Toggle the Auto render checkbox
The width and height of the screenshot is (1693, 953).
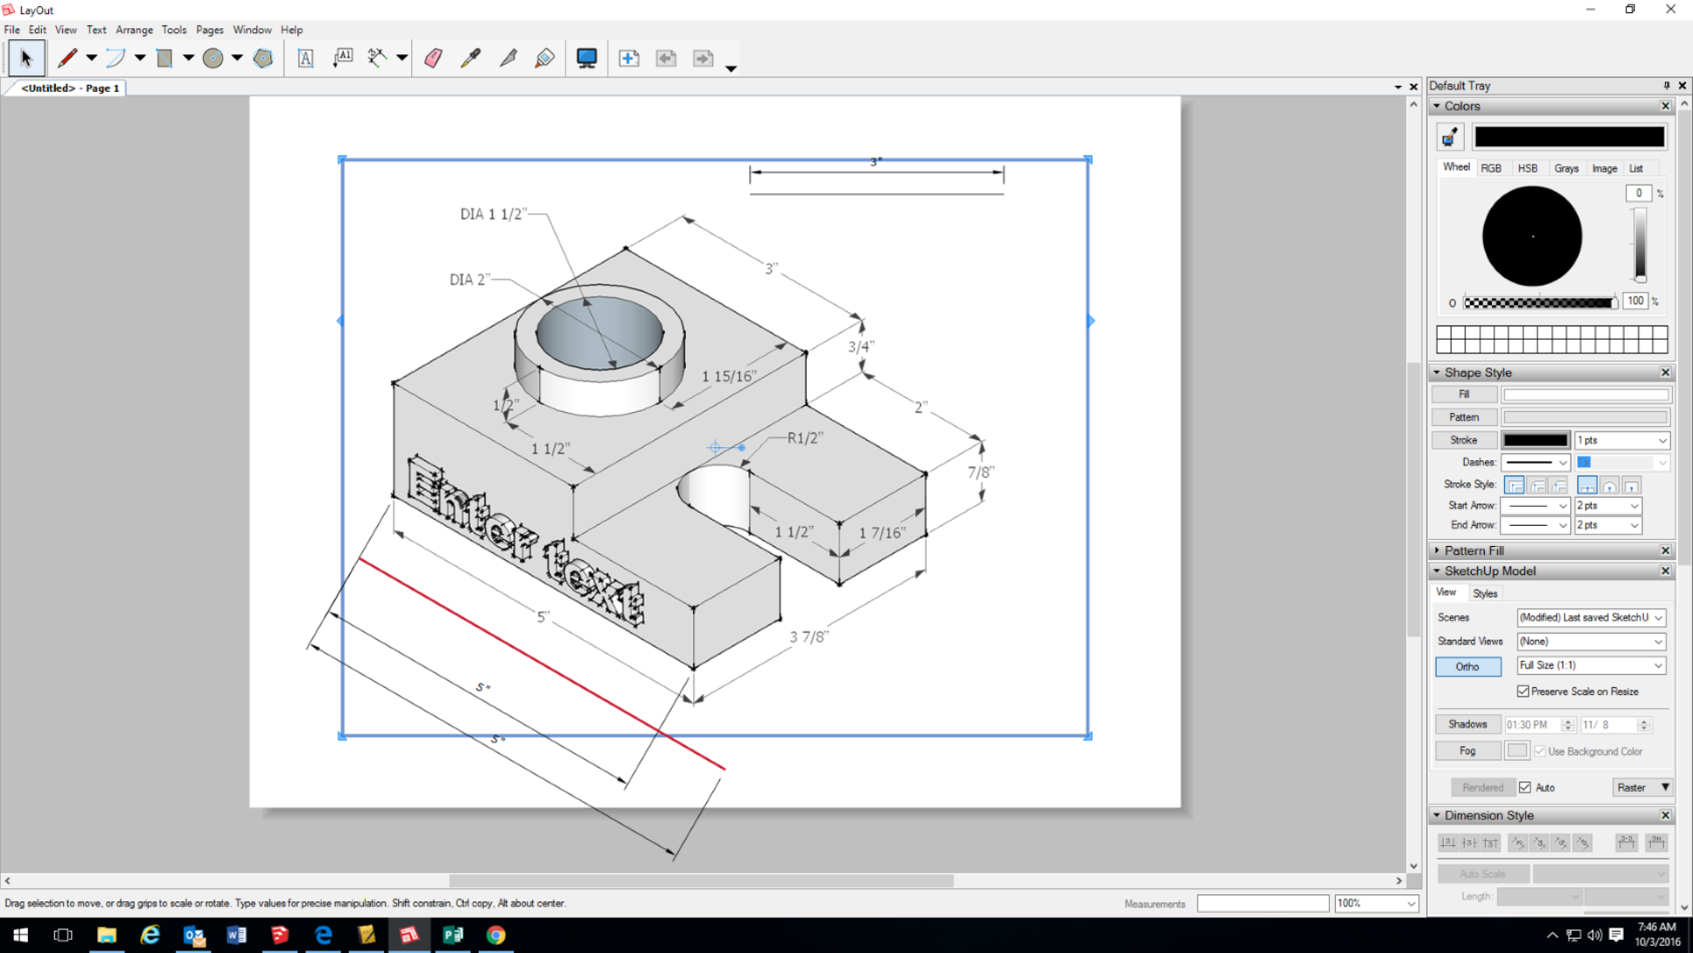[x=1525, y=788]
